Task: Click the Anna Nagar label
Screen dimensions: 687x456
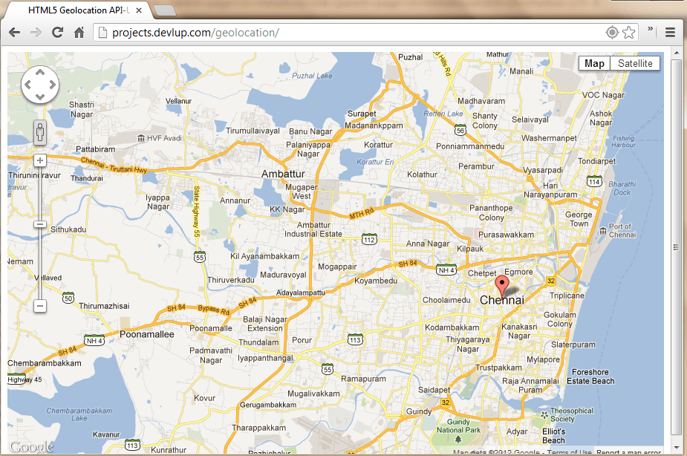Action: click(x=428, y=244)
